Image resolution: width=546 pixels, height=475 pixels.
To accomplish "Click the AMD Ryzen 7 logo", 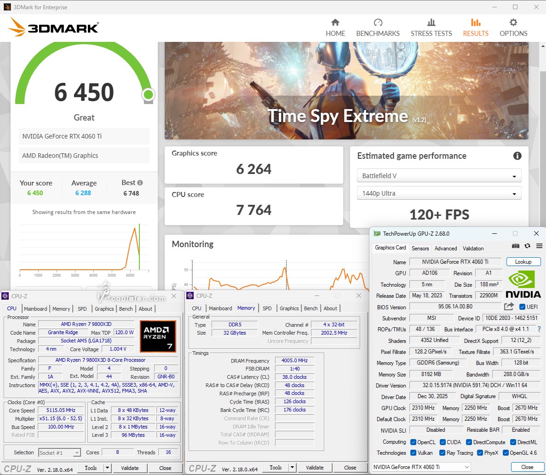I will (x=158, y=336).
